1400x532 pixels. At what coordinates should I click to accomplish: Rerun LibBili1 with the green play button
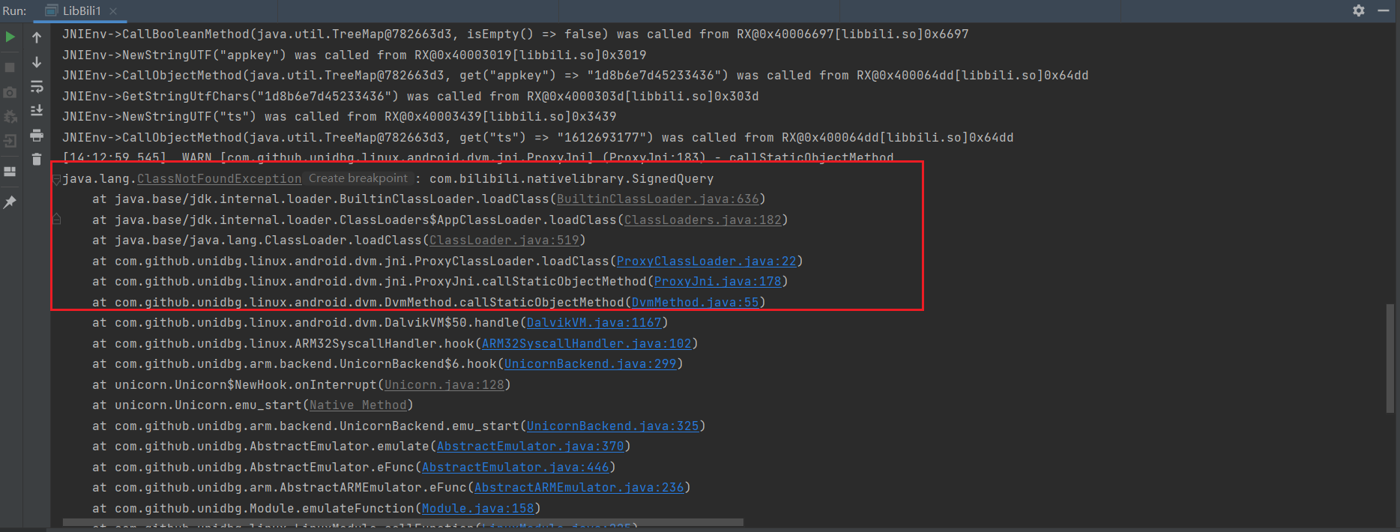tap(10, 37)
